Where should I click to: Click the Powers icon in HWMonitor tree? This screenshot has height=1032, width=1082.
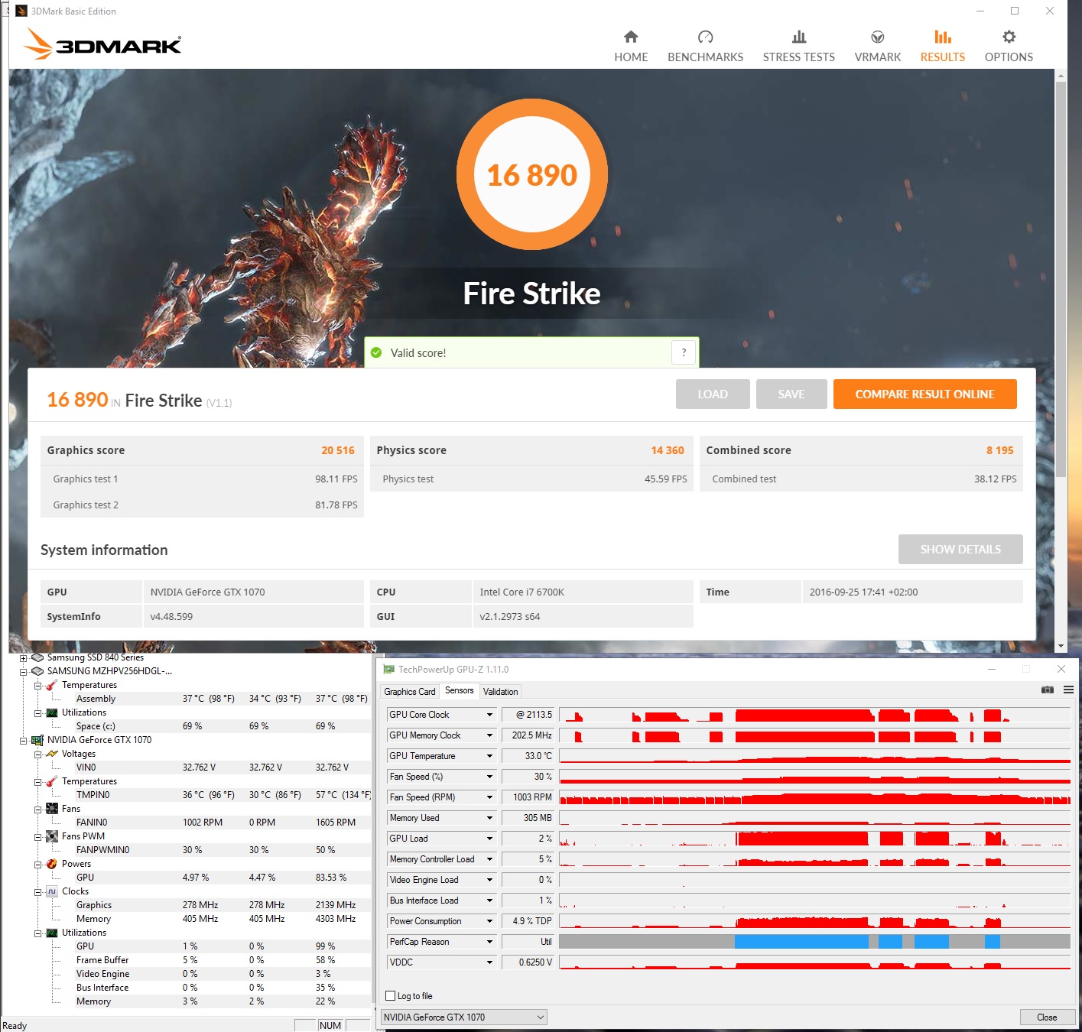(x=52, y=864)
